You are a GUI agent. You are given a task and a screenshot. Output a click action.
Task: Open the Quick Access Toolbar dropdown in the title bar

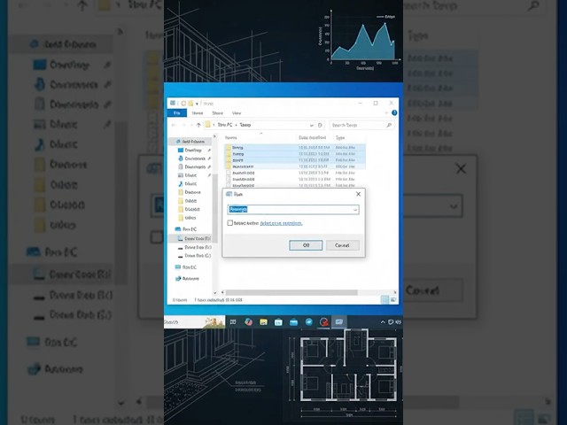tap(197, 104)
